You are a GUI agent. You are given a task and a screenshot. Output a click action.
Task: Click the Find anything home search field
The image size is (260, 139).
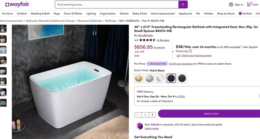pos(117,5)
